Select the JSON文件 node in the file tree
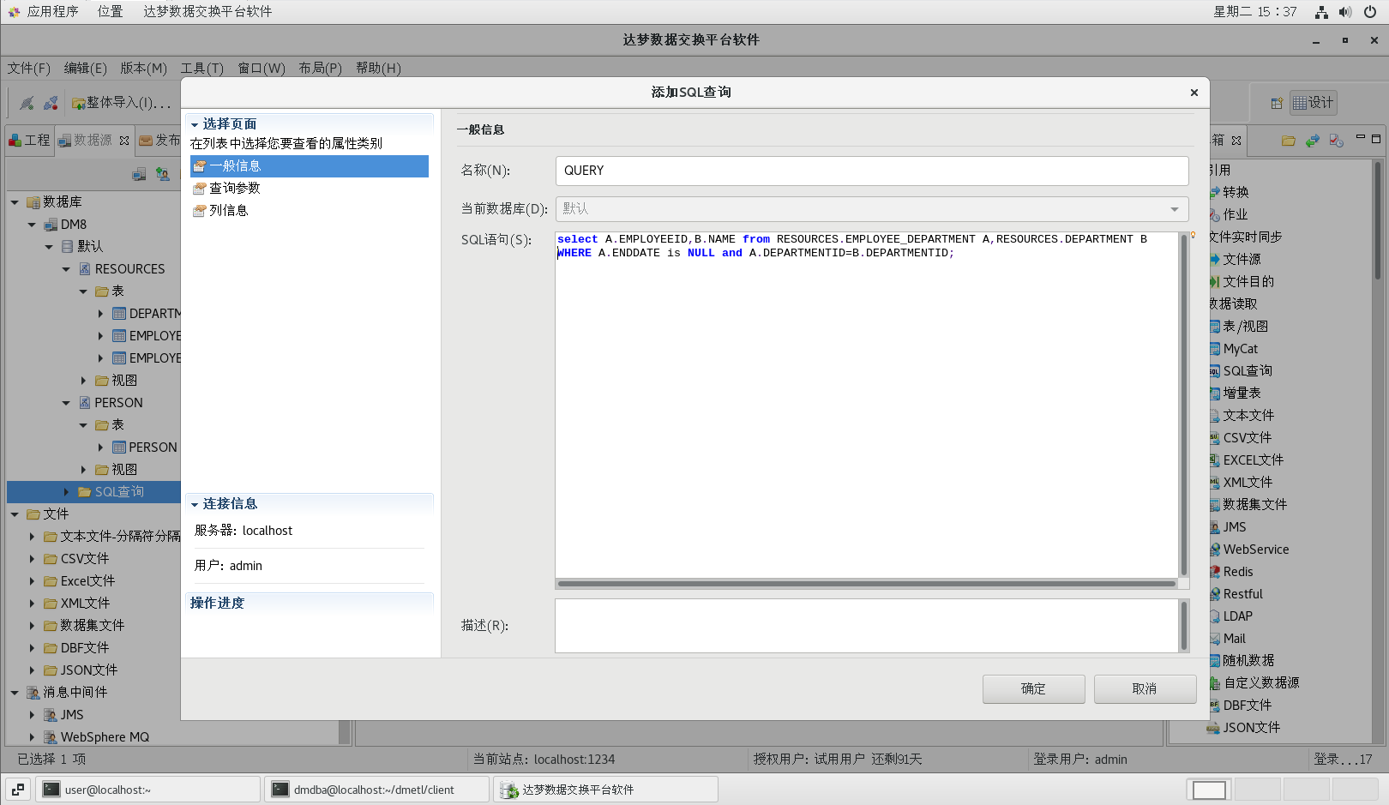1389x805 pixels. tap(89, 670)
